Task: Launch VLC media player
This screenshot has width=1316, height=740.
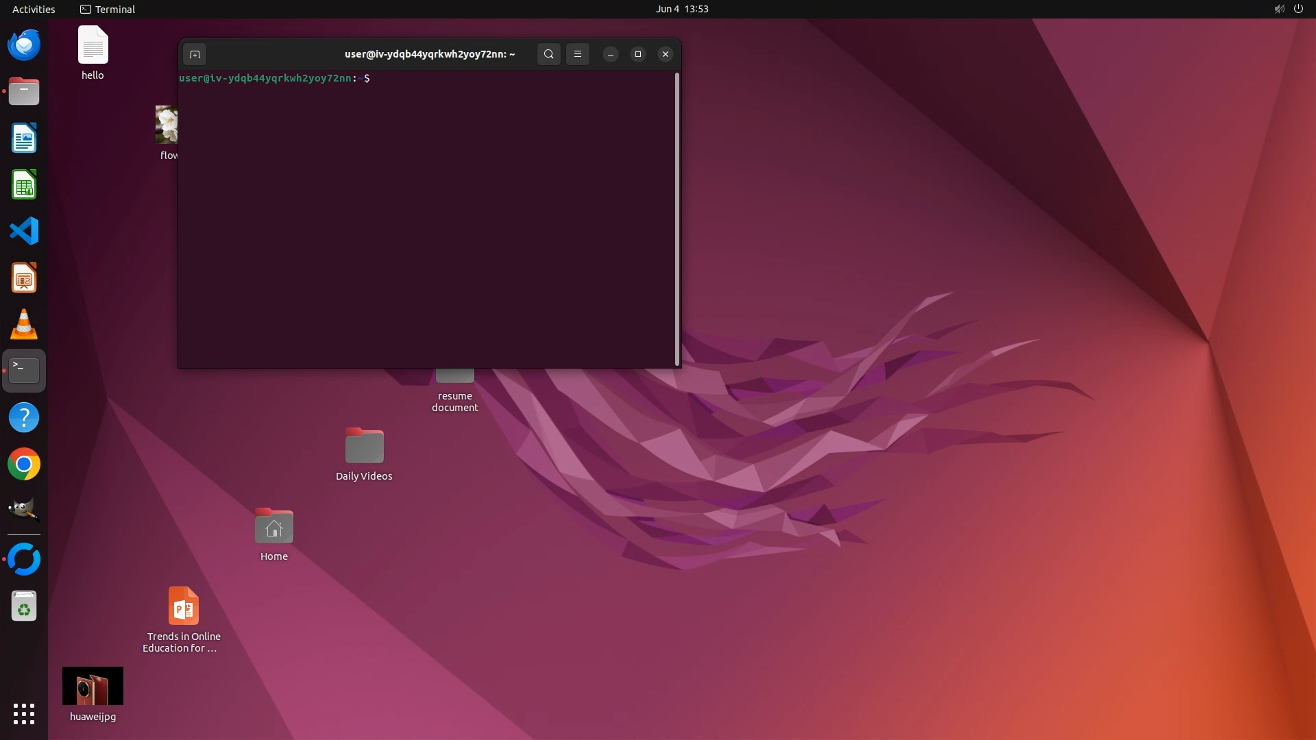Action: click(24, 324)
